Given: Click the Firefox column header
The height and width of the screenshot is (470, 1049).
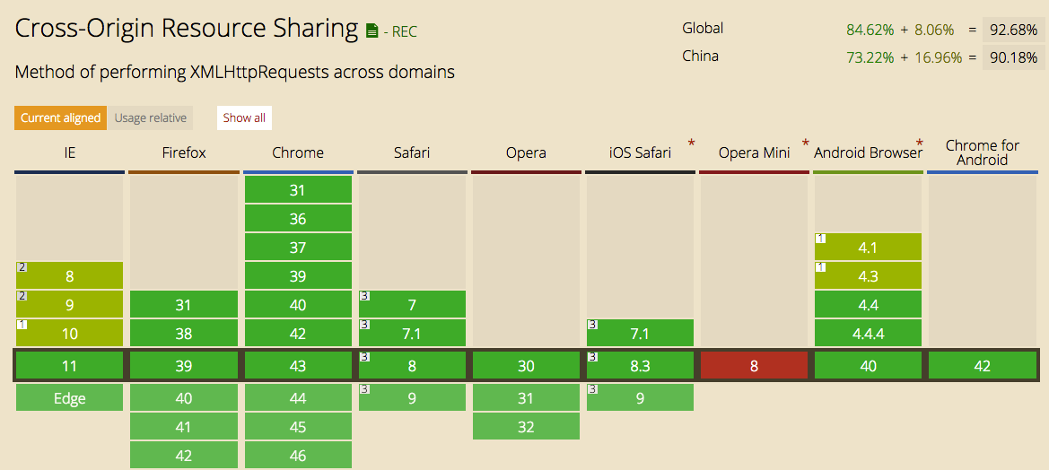Looking at the screenshot, I should coord(184,152).
